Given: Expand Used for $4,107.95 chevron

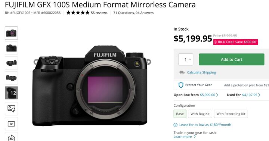Looking at the screenshot, I should [259, 95].
